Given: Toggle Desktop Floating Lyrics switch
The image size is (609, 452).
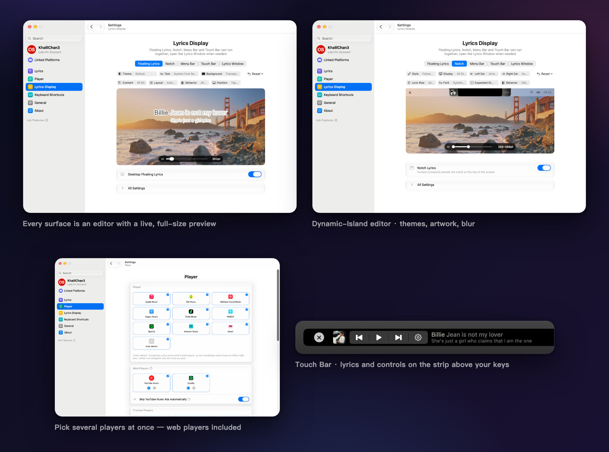Looking at the screenshot, I should (255, 174).
